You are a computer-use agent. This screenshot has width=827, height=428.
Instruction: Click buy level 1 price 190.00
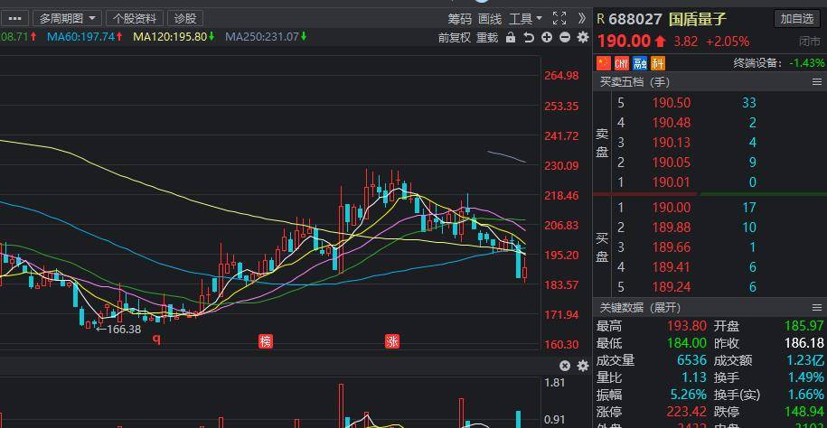[x=671, y=208]
